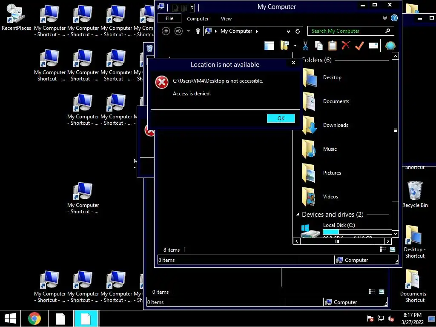Expand the ribbon with the chevron
The height and width of the screenshot is (327, 436).
(384, 18)
